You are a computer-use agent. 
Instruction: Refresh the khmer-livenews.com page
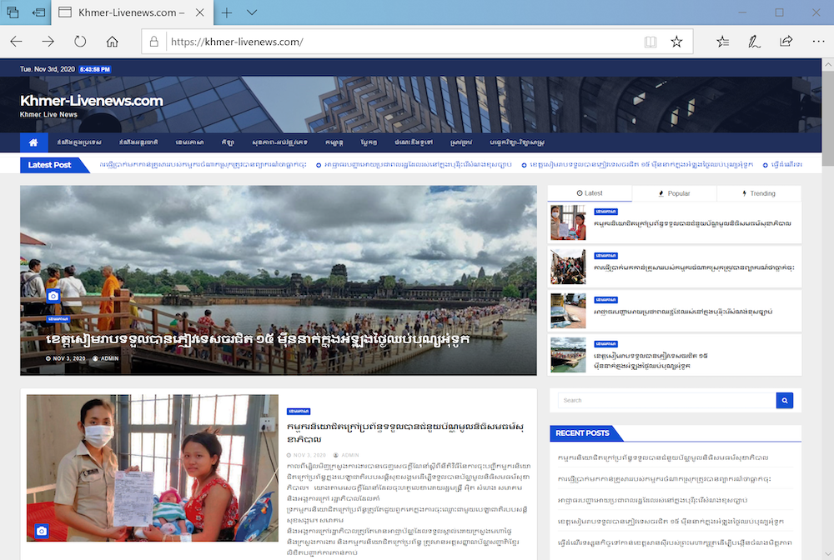point(80,42)
